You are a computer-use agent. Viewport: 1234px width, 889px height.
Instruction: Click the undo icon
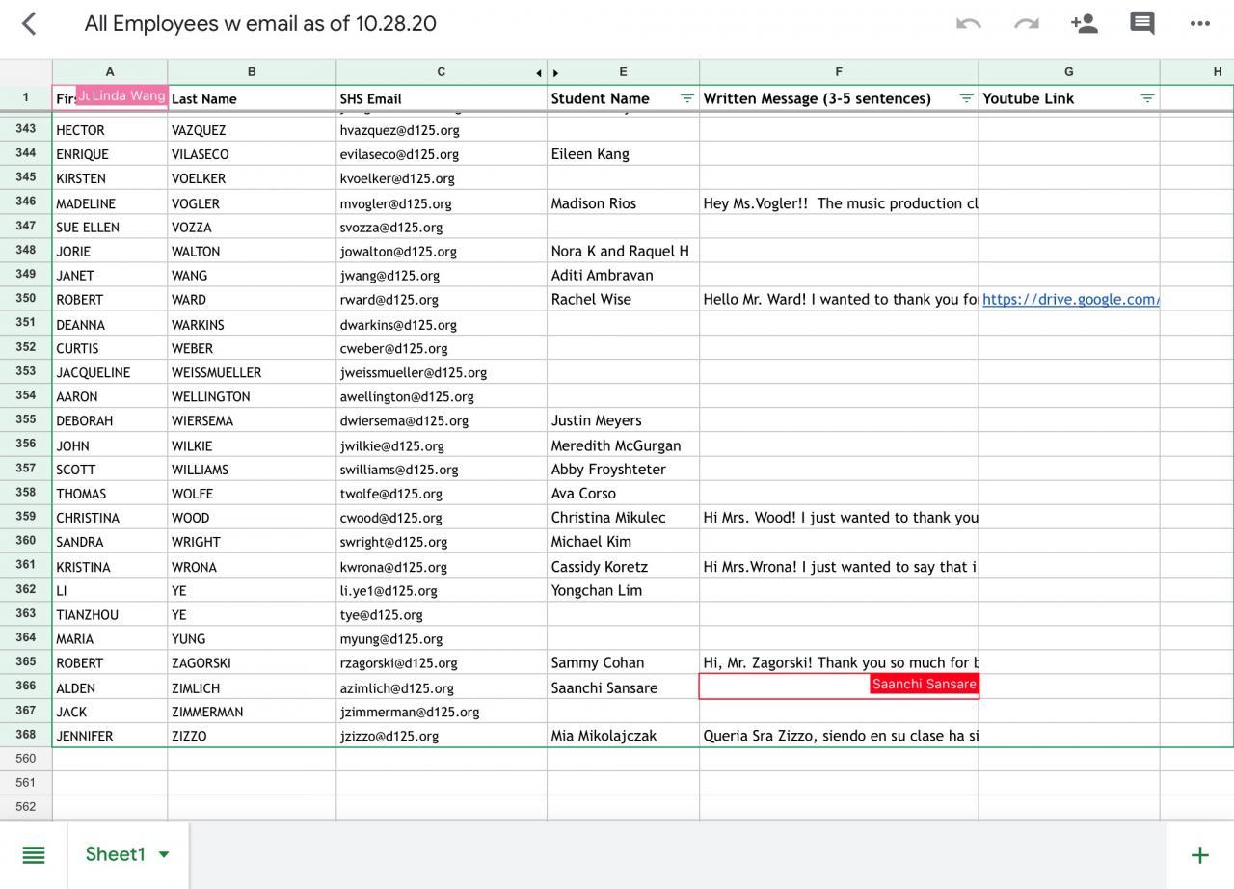point(968,24)
